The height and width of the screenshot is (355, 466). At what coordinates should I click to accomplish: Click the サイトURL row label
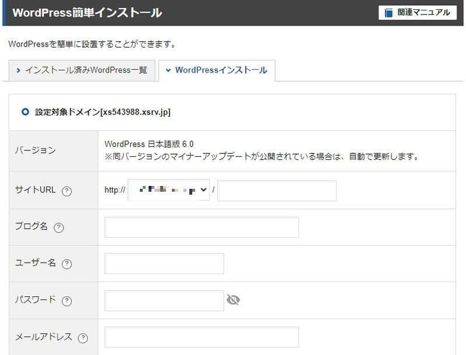click(x=36, y=189)
